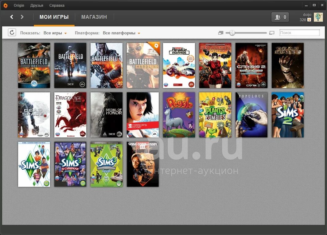Select the Populous cover
The image size is (327, 235).
(251, 115)
